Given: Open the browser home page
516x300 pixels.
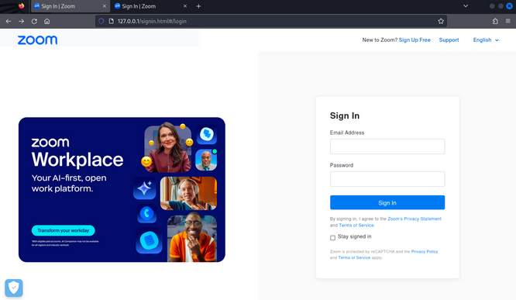Looking at the screenshot, I should [x=47, y=21].
